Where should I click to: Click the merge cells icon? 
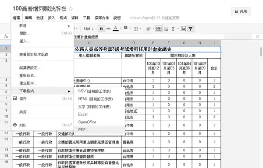(159, 29)
